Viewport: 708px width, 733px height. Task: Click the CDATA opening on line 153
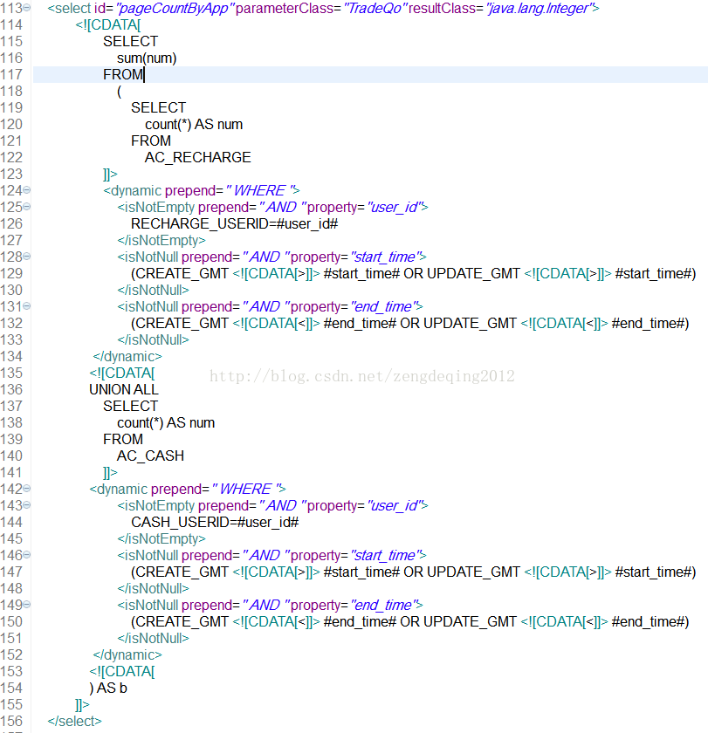[122, 671]
